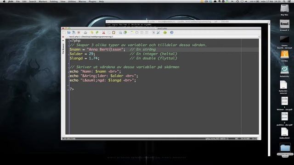Open the Edit menu
294x165 pixels.
pos(24,1)
